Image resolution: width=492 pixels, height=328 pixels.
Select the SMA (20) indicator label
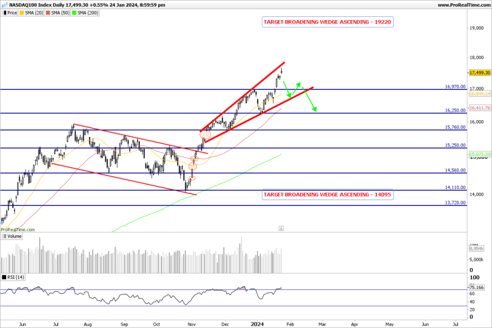click(34, 13)
